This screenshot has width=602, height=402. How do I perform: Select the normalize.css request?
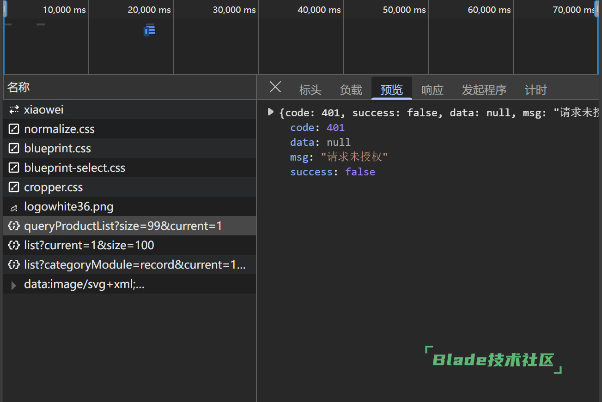(129, 129)
